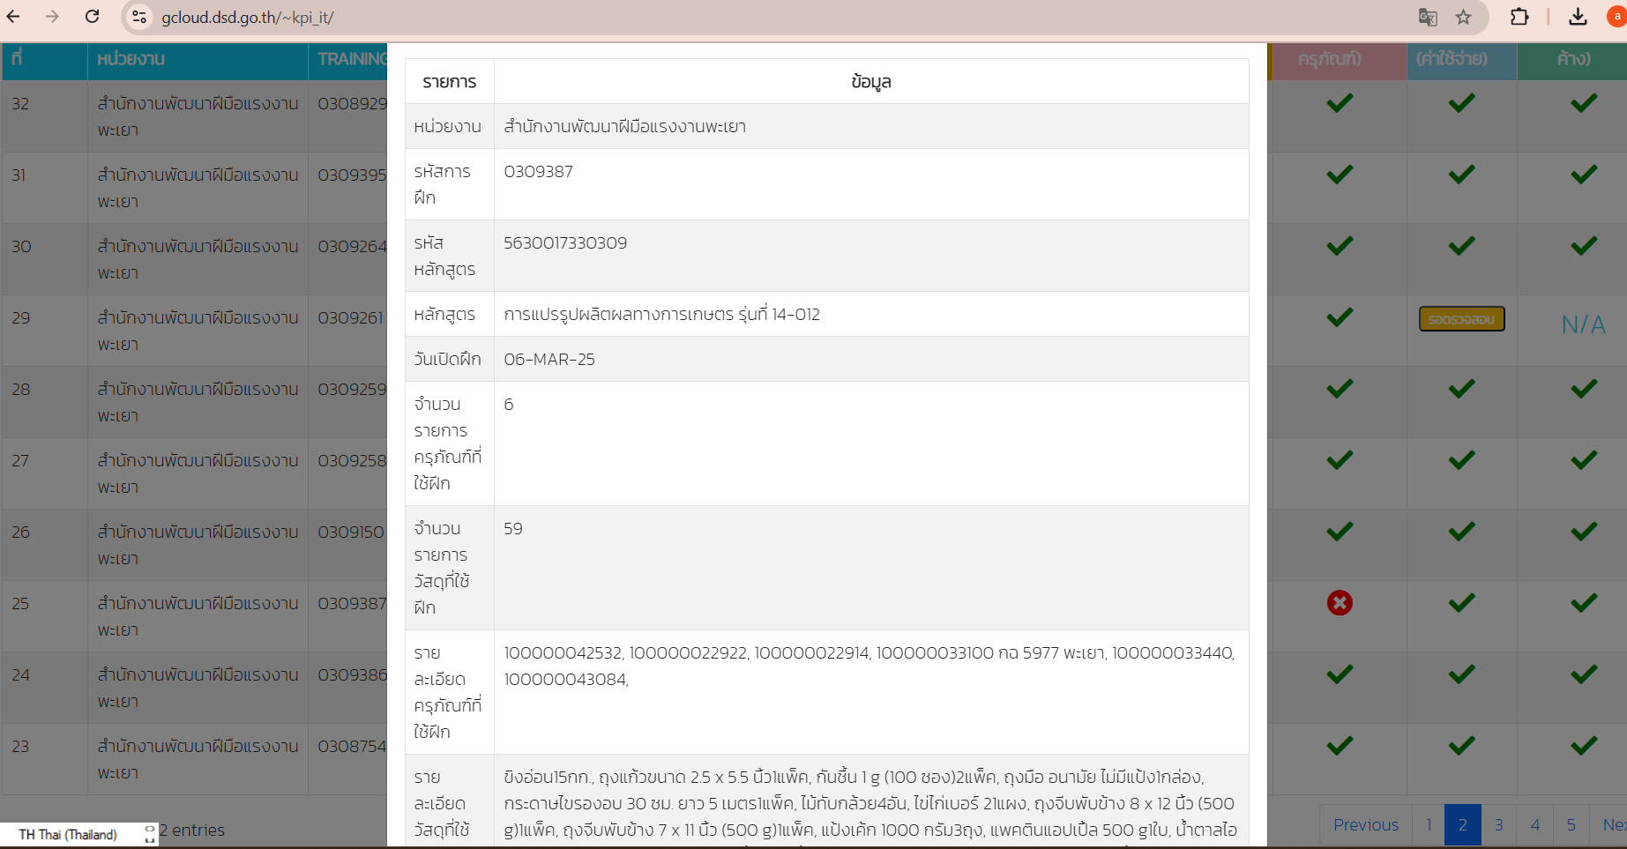Click course code 5630017330309 in modal
The image size is (1627, 849).
(565, 243)
